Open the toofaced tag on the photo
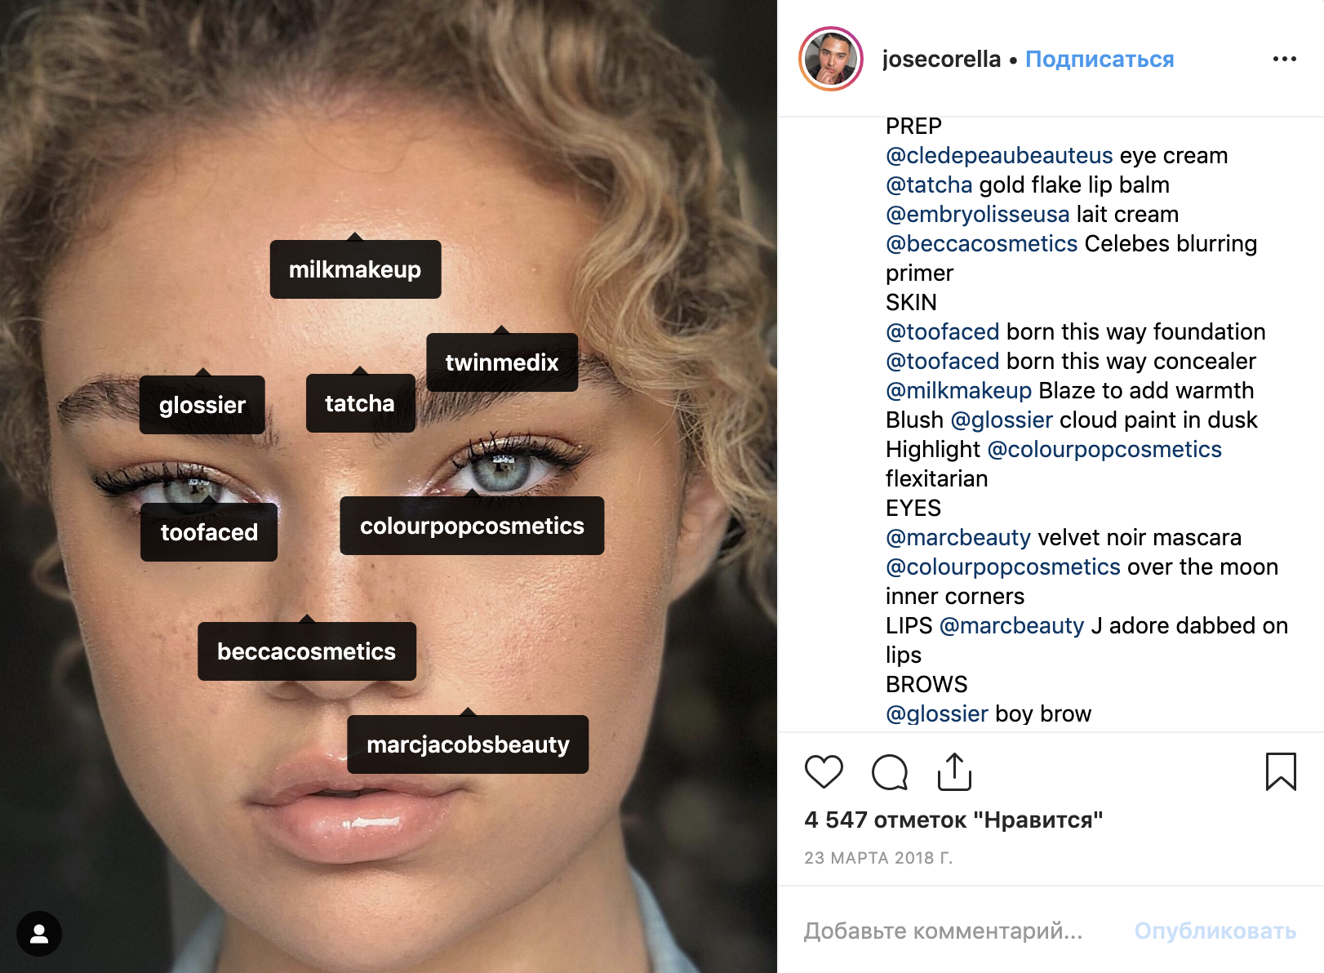1324x973 pixels. (209, 532)
